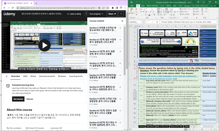Adjust the Excel zoom slider

(202, 129)
